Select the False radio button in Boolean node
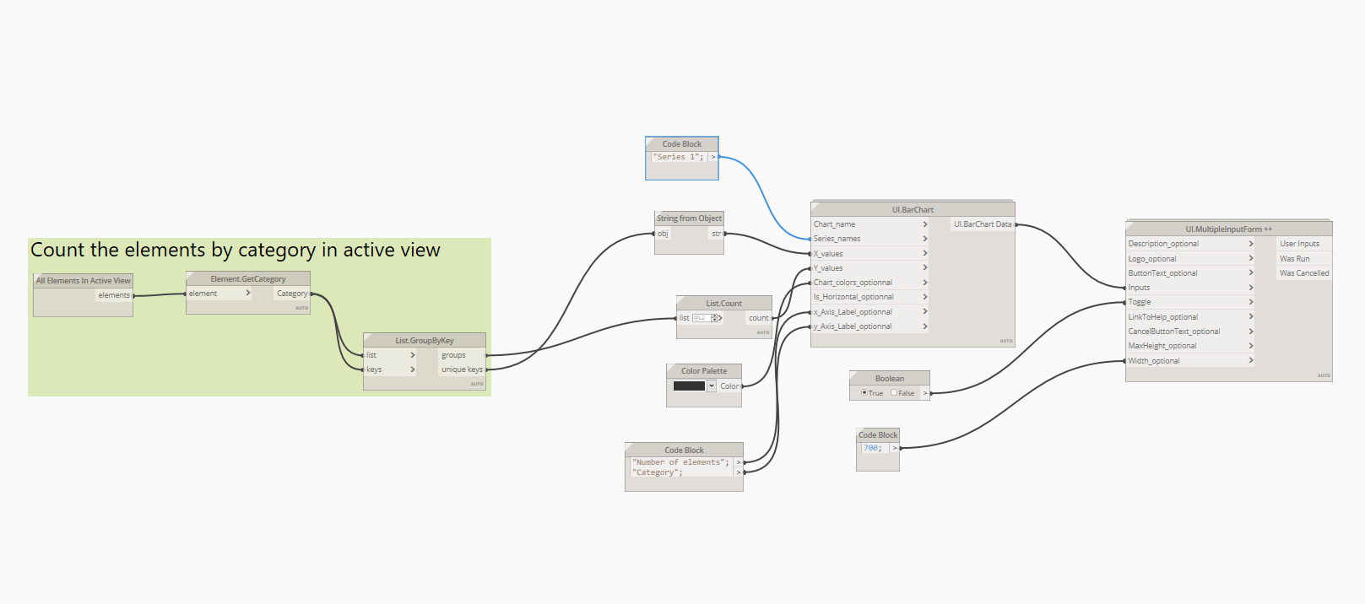This screenshot has height=604, width=1365. click(894, 393)
